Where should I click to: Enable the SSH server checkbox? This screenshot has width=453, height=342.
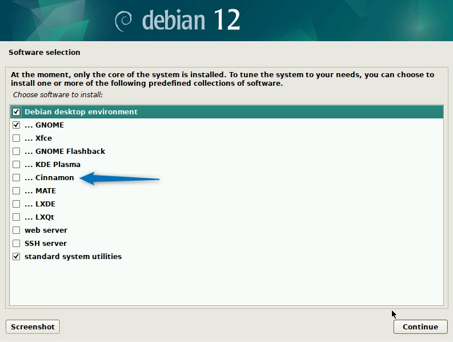16,243
